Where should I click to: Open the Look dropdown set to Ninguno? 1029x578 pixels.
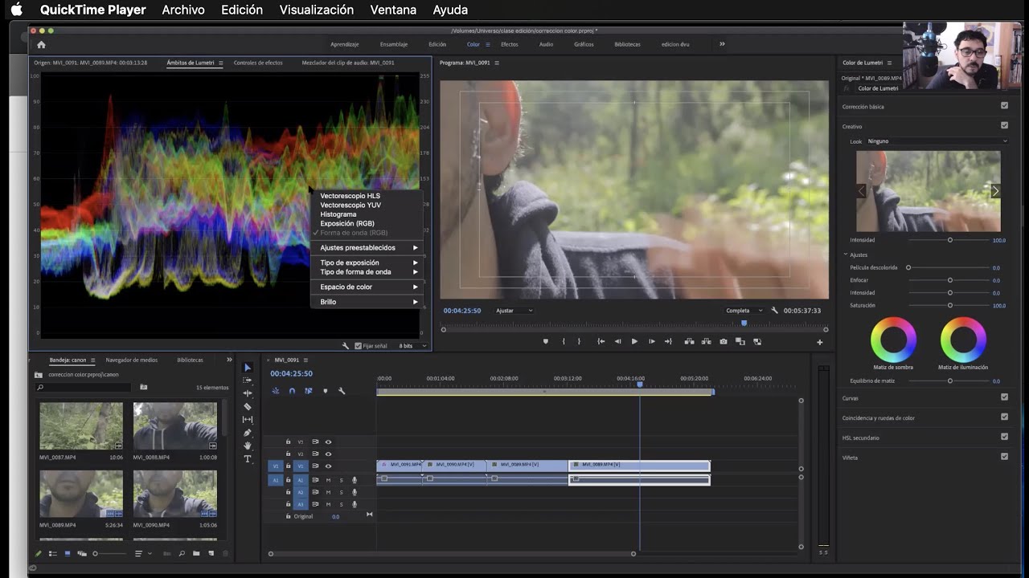937,141
